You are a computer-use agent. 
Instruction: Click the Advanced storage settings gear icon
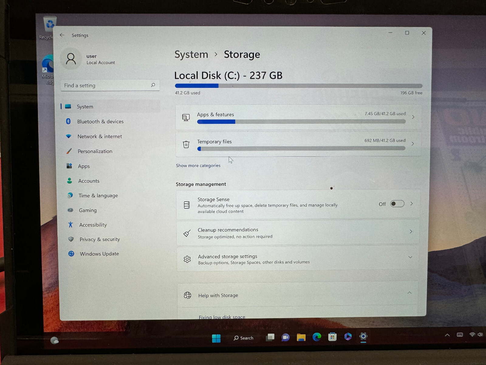click(187, 259)
